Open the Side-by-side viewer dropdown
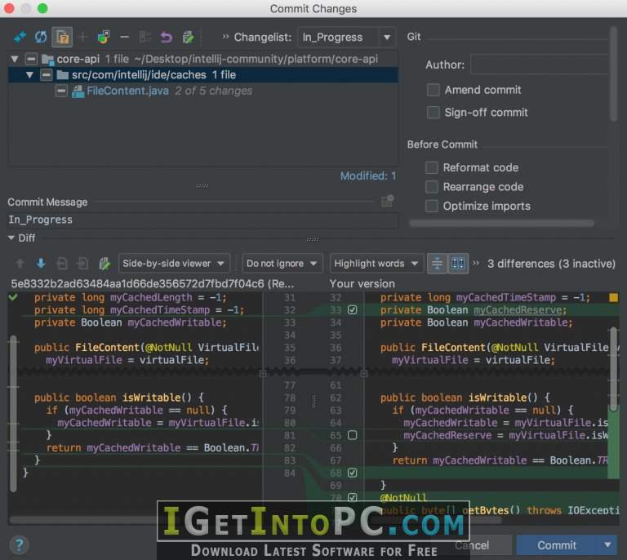627x560 pixels. [x=174, y=264]
